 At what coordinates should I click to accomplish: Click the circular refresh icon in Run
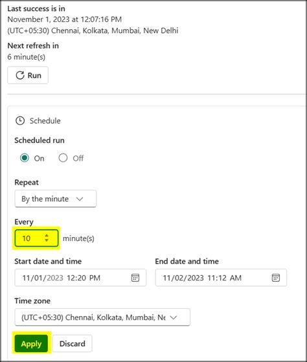click(x=20, y=75)
